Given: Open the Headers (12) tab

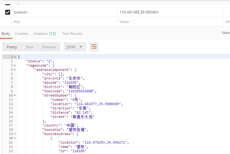Looking at the screenshot, I should [45, 34].
